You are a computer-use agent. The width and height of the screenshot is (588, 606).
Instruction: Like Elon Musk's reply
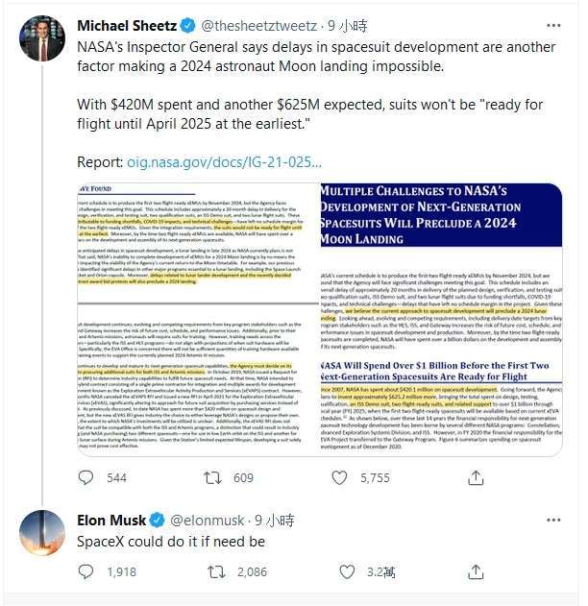[347, 571]
